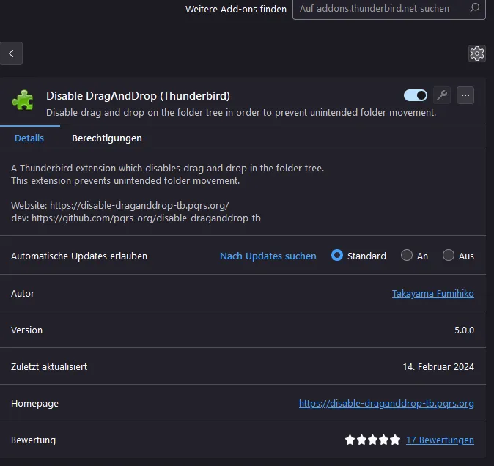Open the three-dots more options menu
494x466 pixels.
click(465, 95)
